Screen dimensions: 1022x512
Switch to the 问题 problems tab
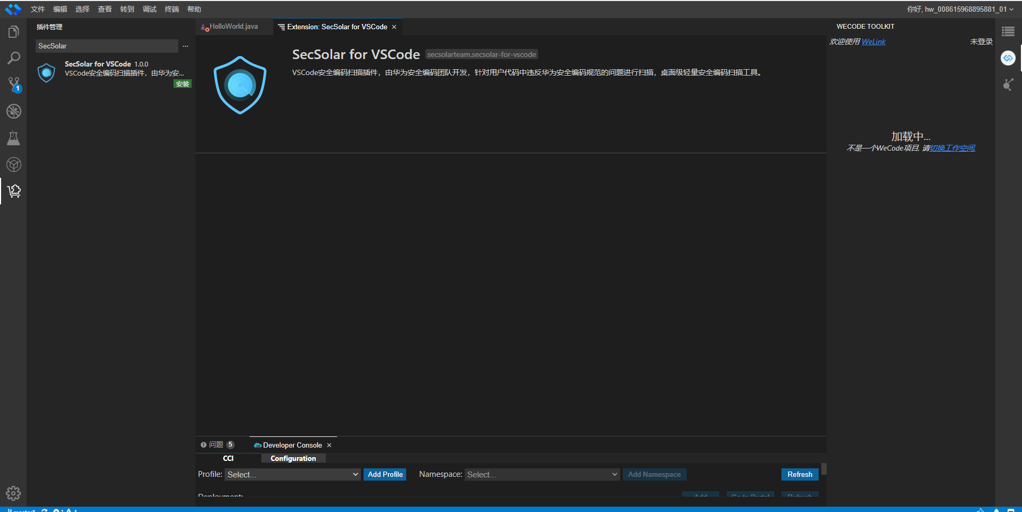tap(217, 445)
